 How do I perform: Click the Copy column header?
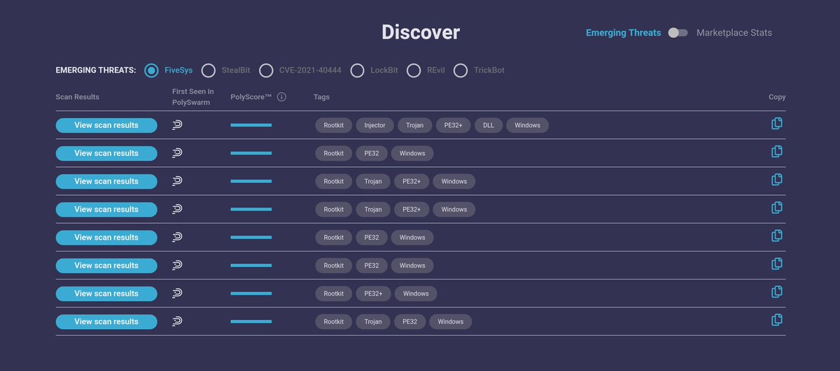coord(777,97)
